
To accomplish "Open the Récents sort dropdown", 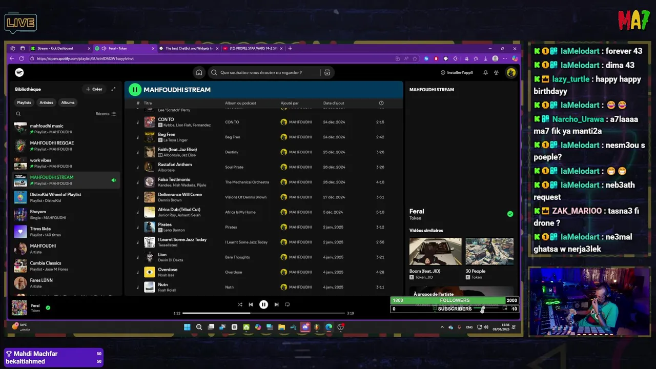I will (106, 114).
